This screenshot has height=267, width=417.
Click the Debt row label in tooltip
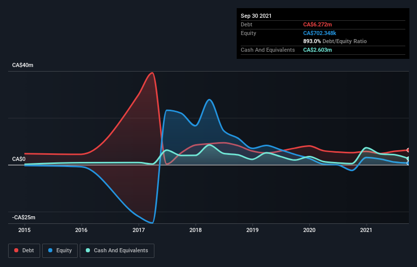[246, 24]
